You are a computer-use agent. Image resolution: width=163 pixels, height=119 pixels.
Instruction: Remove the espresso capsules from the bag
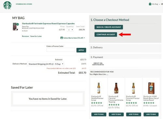pyautogui.click(x=25, y=36)
